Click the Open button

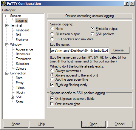94,124
